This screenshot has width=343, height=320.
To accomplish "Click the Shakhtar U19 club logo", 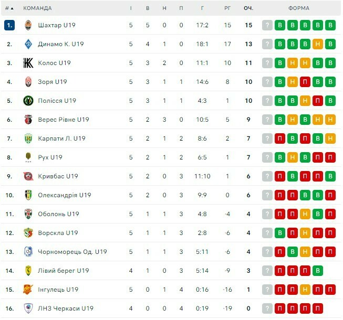I will 28,25.
